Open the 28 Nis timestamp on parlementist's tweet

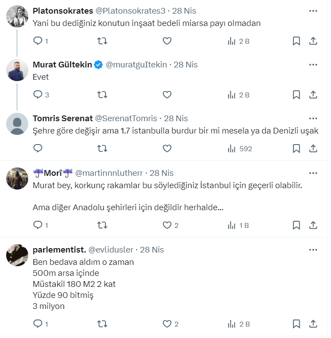152,249
